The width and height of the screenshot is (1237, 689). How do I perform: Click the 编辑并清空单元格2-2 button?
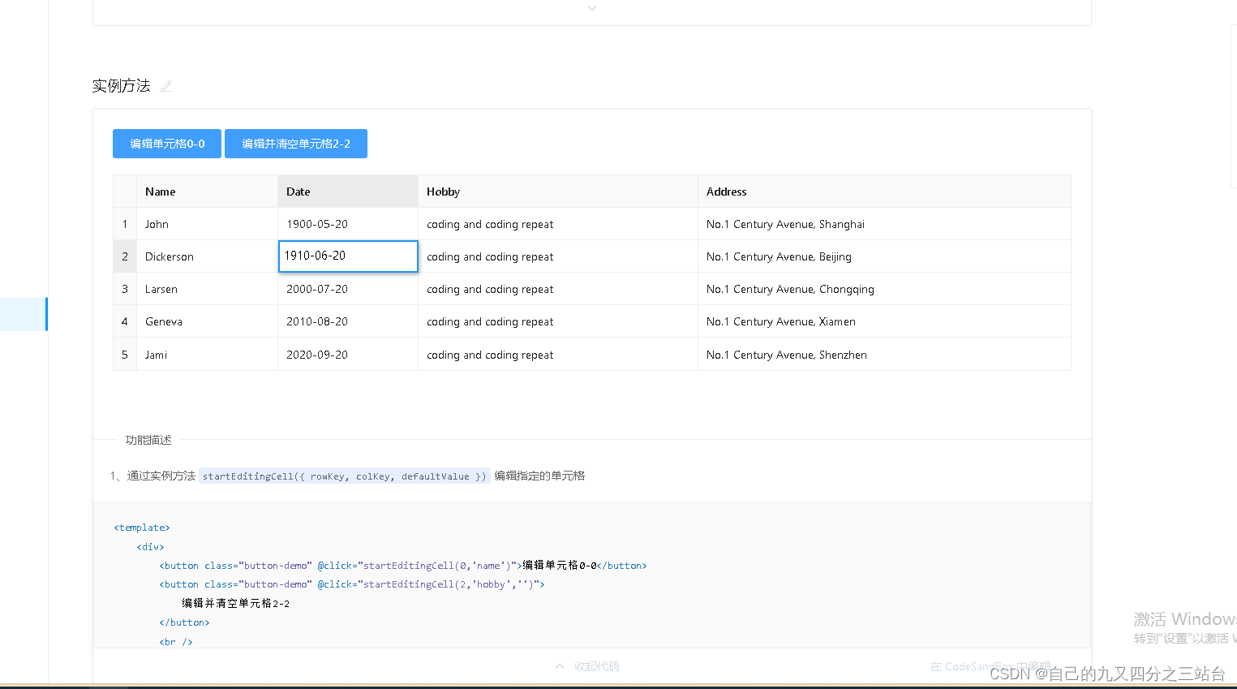[x=296, y=144]
